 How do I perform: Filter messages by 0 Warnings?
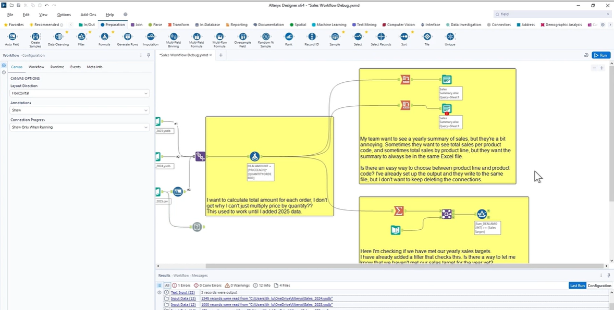pyautogui.click(x=238, y=286)
